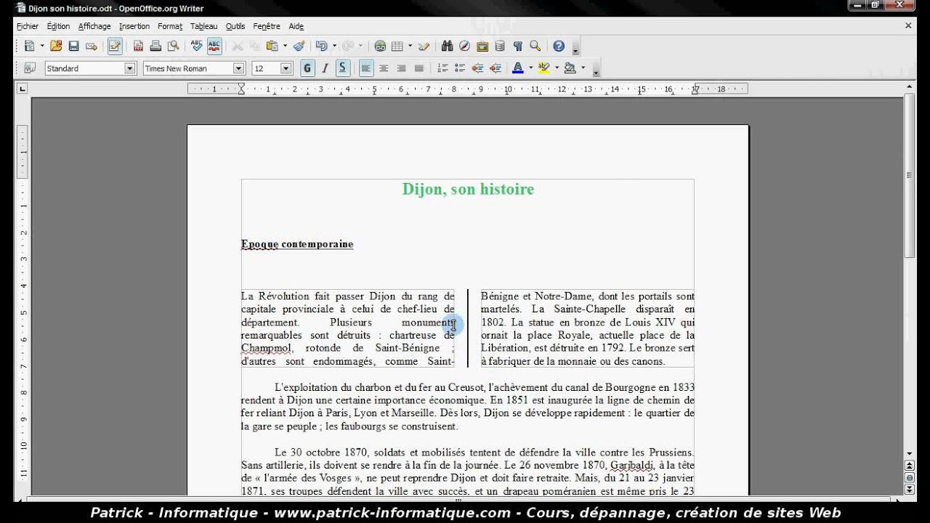Viewport: 930px width, 523px height.
Task: Open a file with the folder icon
Action: point(56,46)
